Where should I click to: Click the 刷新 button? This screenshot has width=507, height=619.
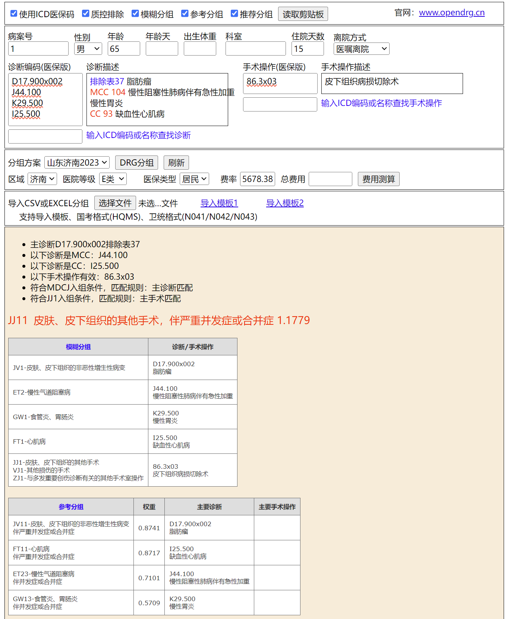[x=176, y=163]
